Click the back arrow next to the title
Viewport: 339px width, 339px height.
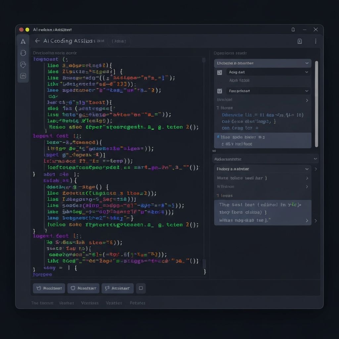[37, 40]
